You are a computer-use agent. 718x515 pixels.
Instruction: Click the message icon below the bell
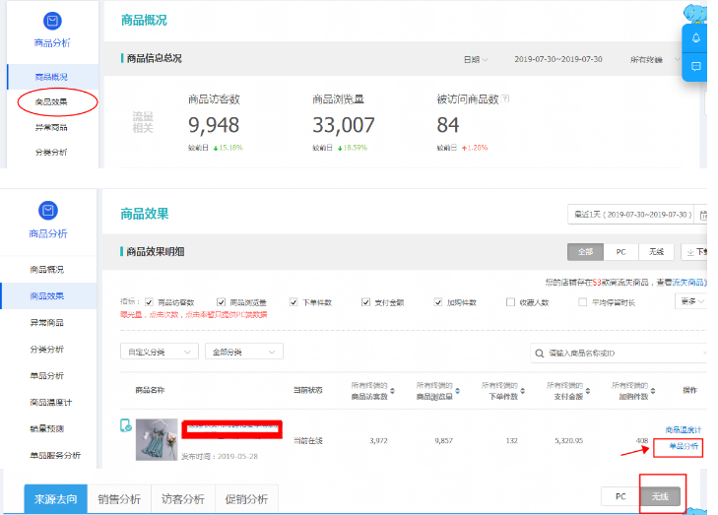coord(695,66)
